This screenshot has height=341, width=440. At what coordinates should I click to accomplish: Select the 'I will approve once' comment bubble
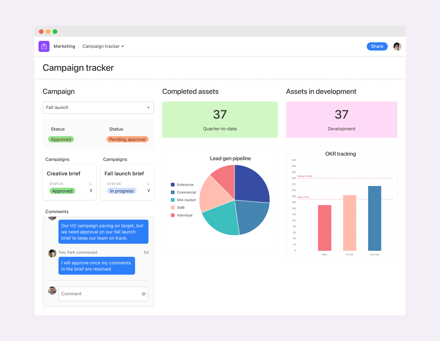tap(97, 266)
